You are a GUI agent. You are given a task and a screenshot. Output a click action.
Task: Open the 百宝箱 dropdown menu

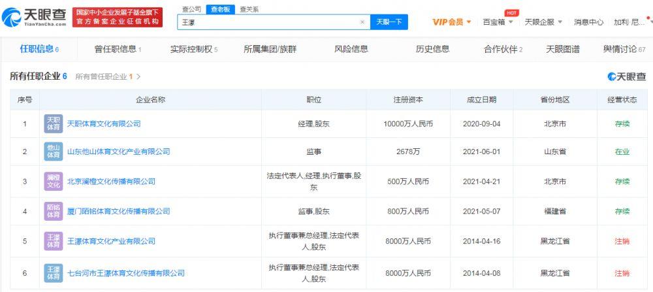tap(498, 22)
